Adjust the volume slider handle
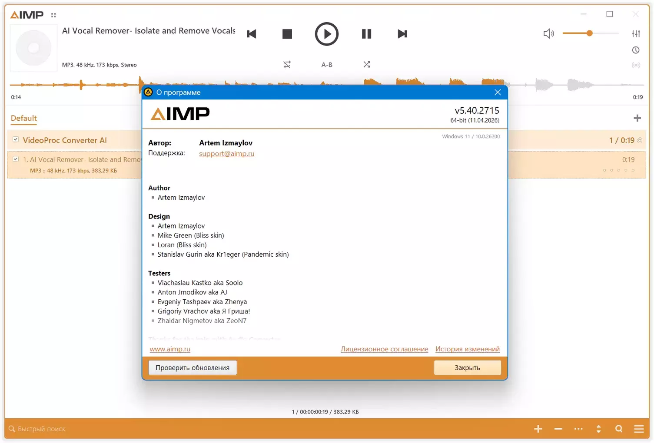 pos(589,33)
